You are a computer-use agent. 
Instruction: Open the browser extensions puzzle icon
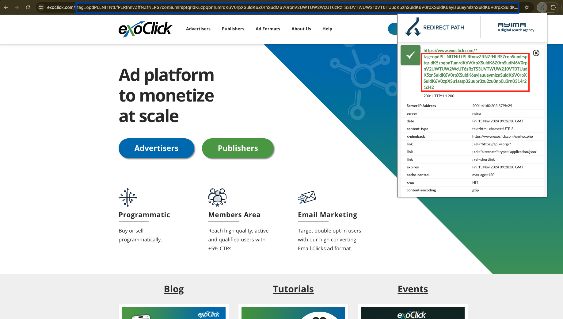(553, 7)
